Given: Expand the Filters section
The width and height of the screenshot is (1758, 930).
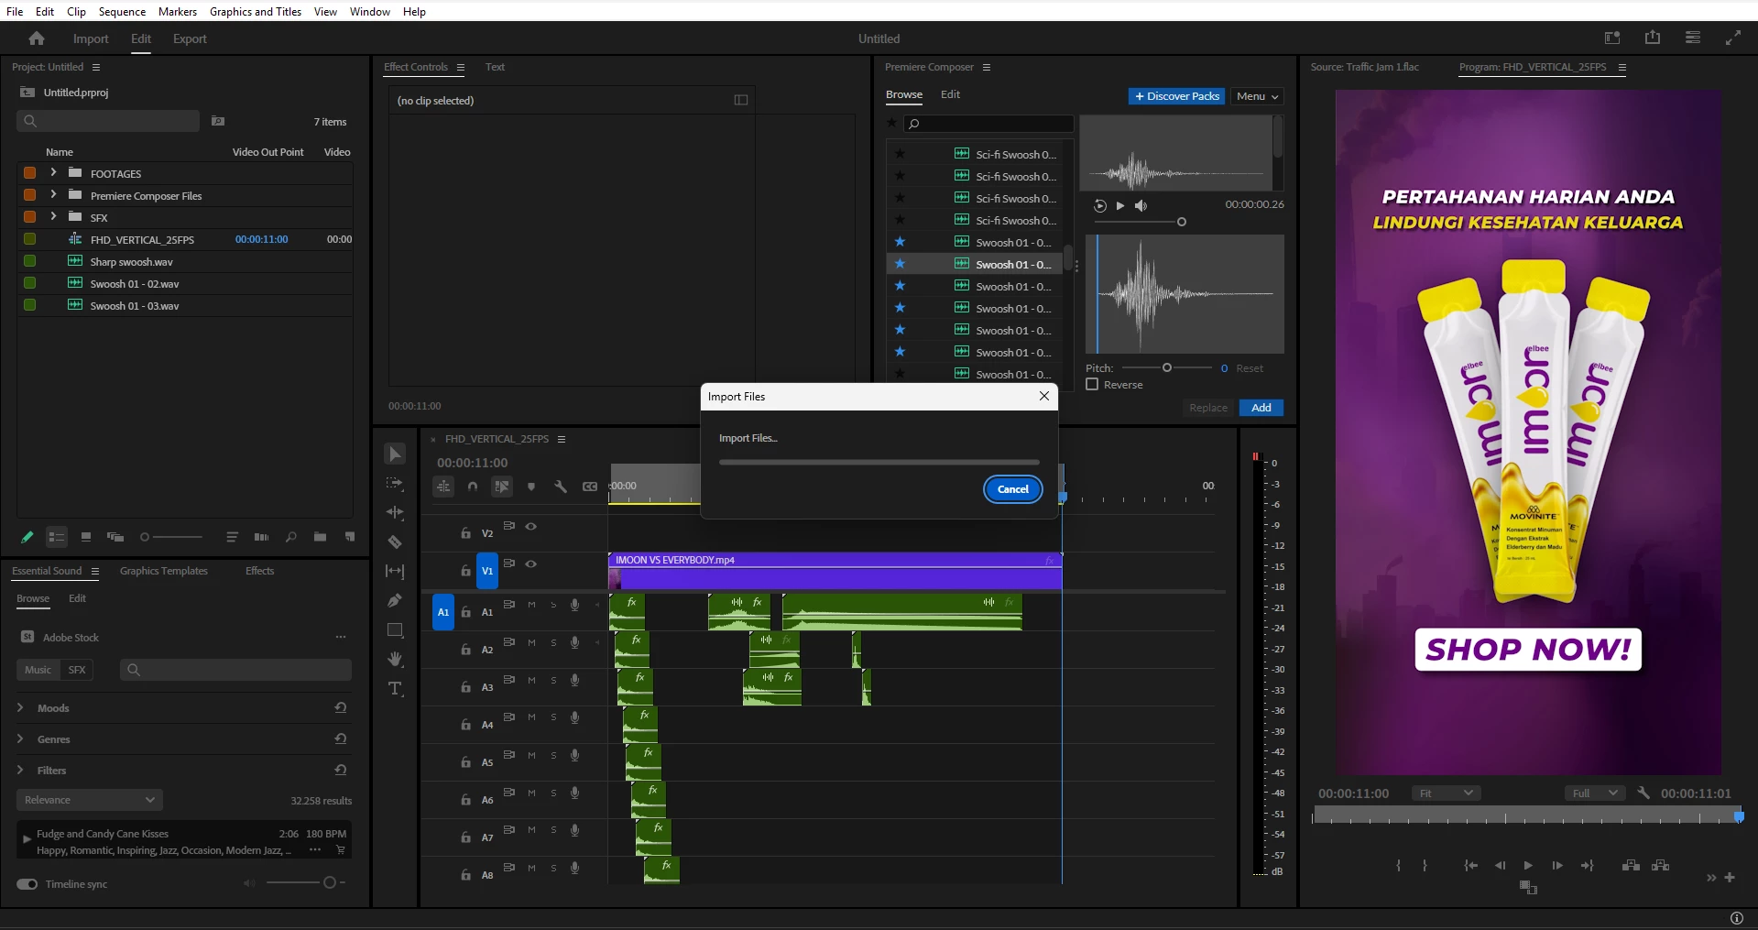Looking at the screenshot, I should tap(20, 770).
